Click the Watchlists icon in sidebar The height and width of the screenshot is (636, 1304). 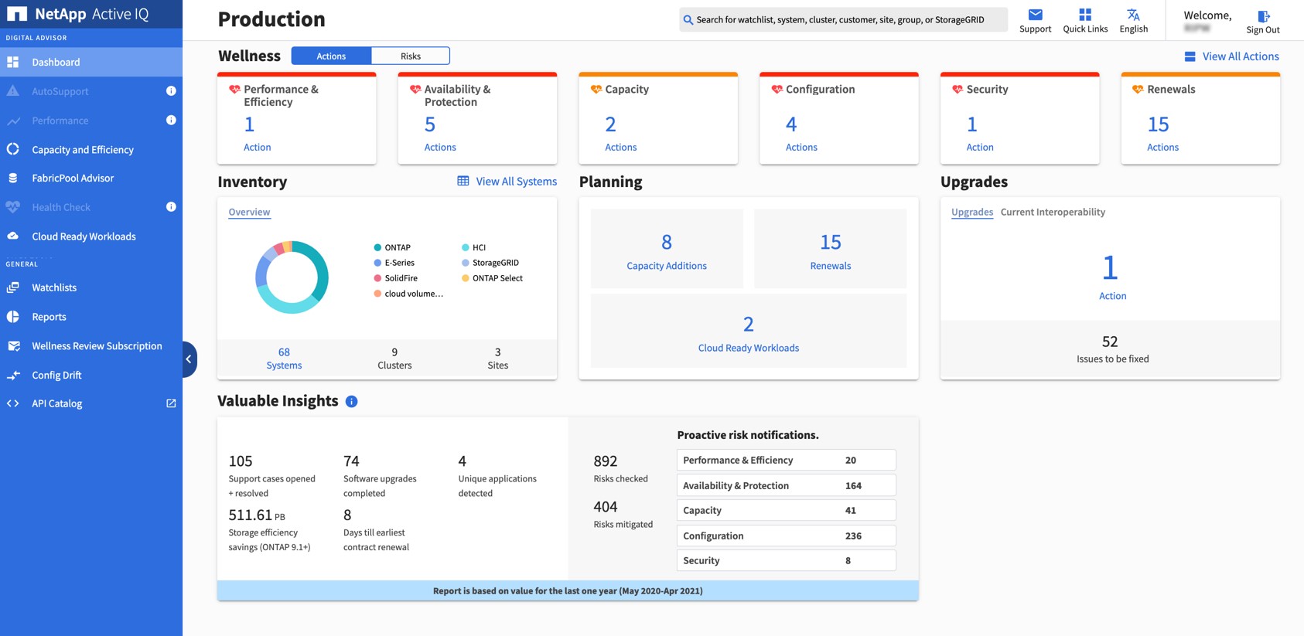[x=13, y=287]
